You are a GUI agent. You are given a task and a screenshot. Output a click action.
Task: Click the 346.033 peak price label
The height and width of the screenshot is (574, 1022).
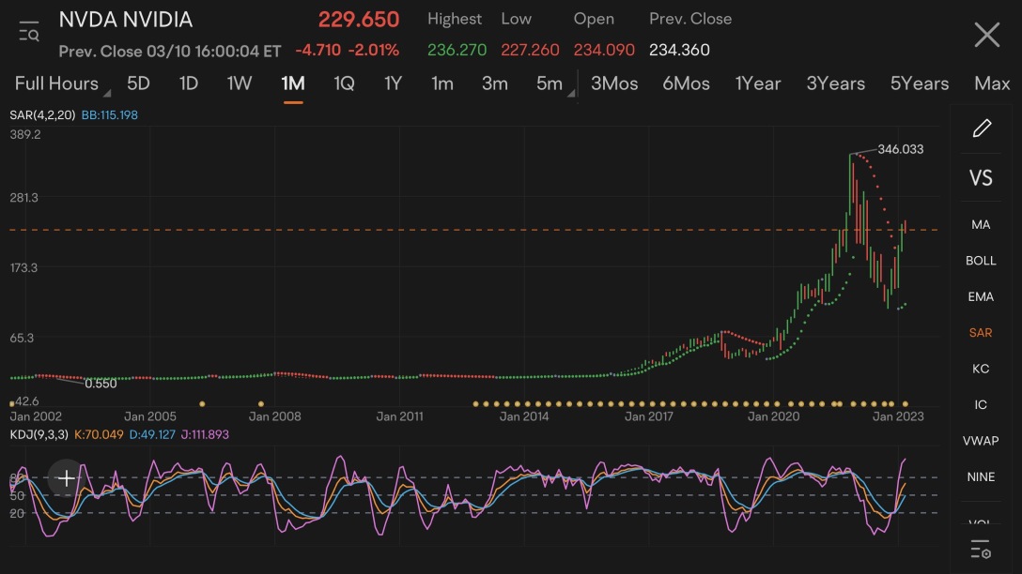tap(900, 149)
